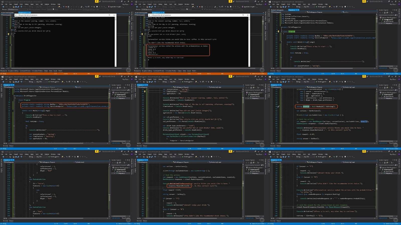Maximize console window in top-middle screenshot

coord(243,15)
